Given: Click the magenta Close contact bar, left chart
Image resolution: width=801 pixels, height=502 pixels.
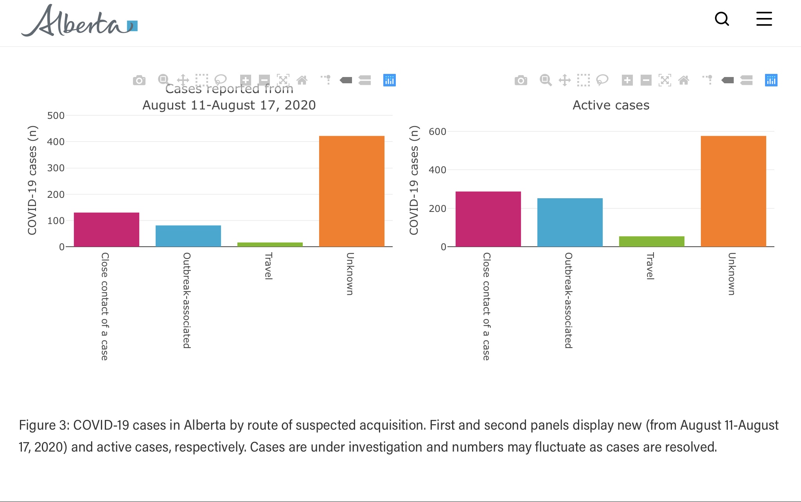Looking at the screenshot, I should pyautogui.click(x=106, y=229).
